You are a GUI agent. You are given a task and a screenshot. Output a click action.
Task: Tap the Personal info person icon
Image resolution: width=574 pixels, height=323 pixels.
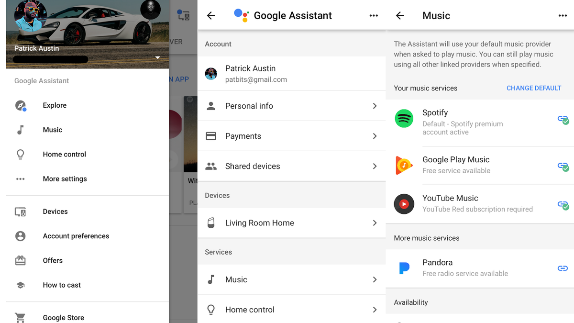[x=211, y=106]
